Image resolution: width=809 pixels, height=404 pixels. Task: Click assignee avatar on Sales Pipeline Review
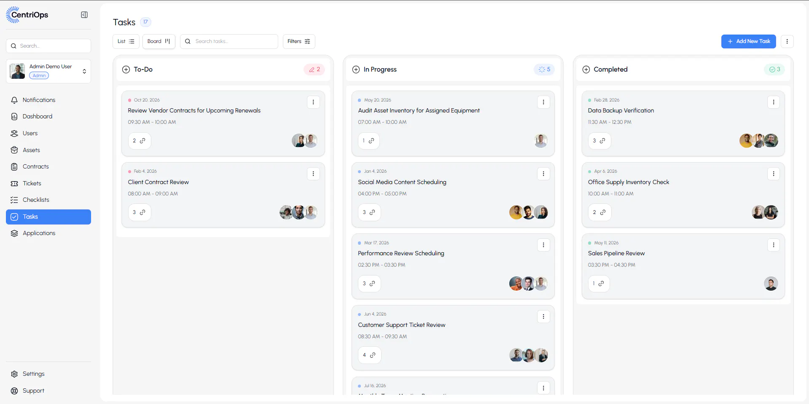tap(771, 284)
